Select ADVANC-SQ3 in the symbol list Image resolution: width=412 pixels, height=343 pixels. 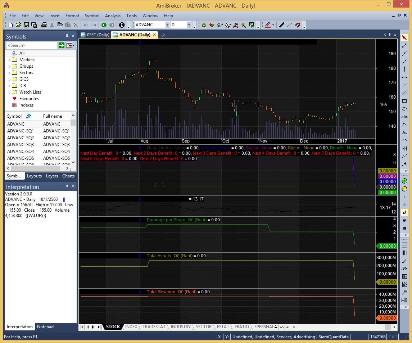tap(21, 144)
